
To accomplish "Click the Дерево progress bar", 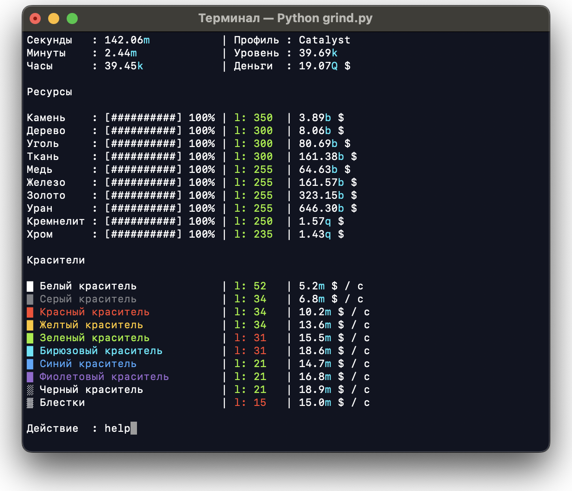I will click(x=143, y=131).
